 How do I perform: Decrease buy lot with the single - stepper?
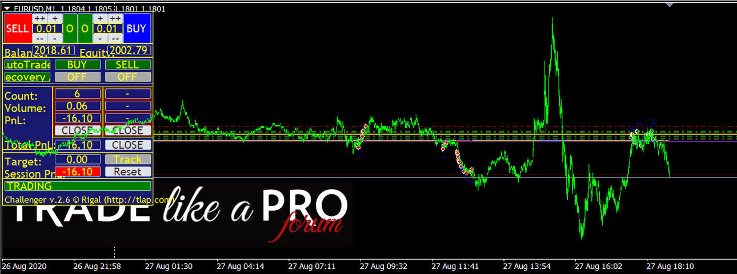pyautogui.click(x=100, y=38)
